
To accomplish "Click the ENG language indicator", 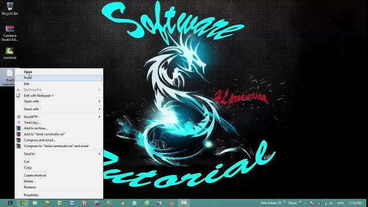I will tap(340, 203).
